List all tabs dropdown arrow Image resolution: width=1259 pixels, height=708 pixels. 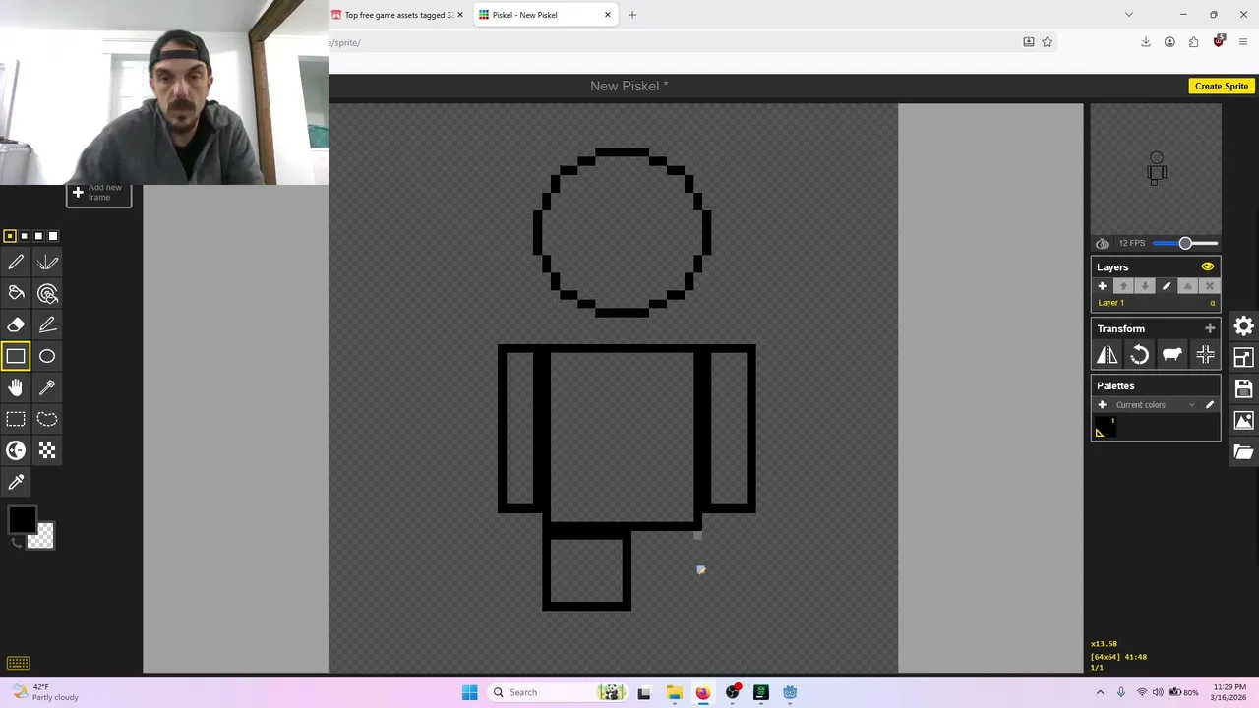point(1129,15)
